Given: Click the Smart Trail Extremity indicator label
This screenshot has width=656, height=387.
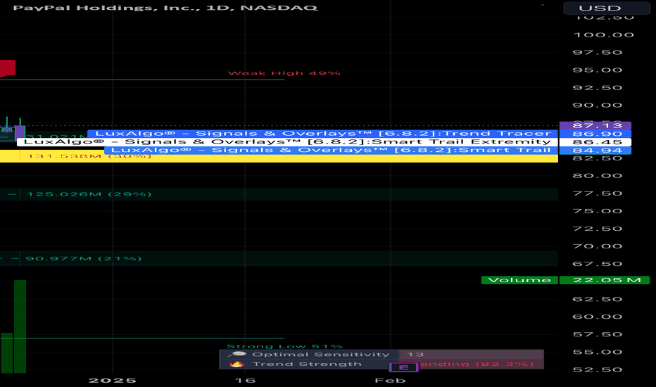Looking at the screenshot, I should click(x=287, y=142).
